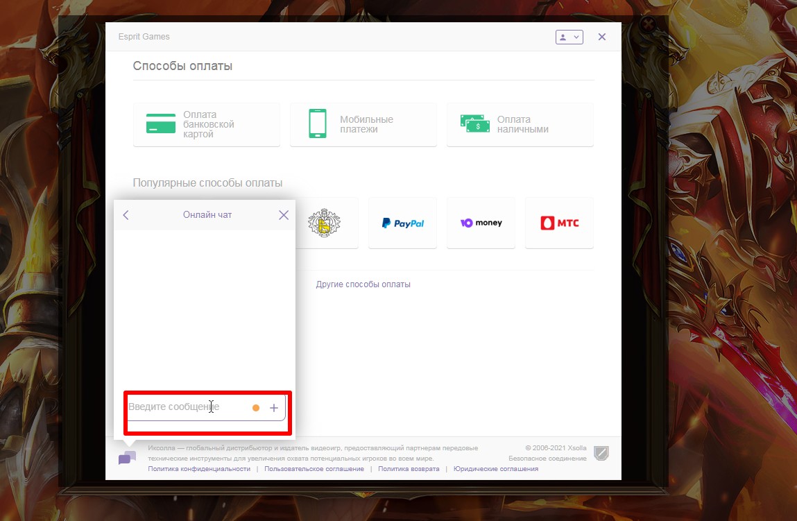Screen dimensions: 797x521
Task: Select the mobile payments phone icon
Action: click(x=317, y=124)
